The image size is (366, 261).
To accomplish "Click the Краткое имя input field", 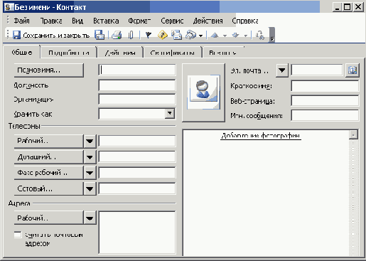I will [x=325, y=86].
